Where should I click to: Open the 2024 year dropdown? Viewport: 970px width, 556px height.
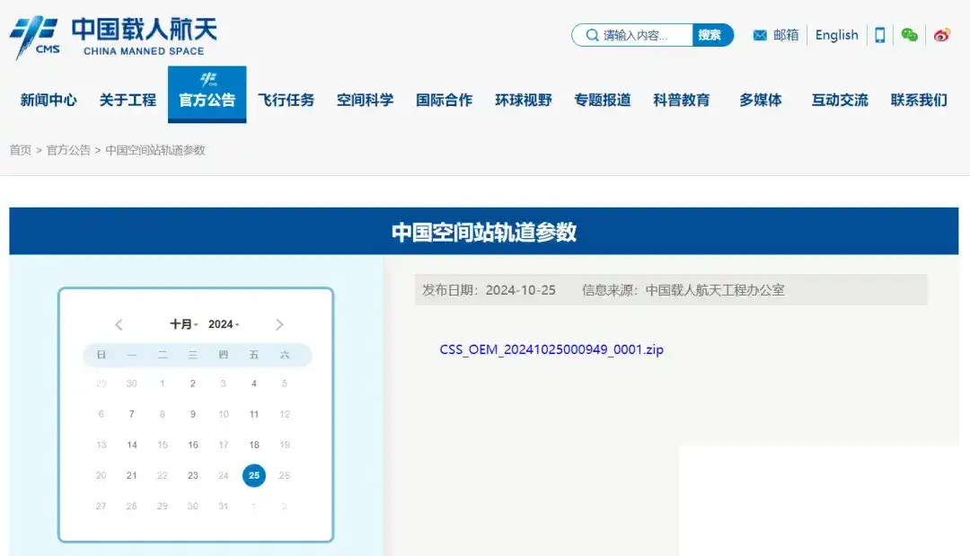224,324
